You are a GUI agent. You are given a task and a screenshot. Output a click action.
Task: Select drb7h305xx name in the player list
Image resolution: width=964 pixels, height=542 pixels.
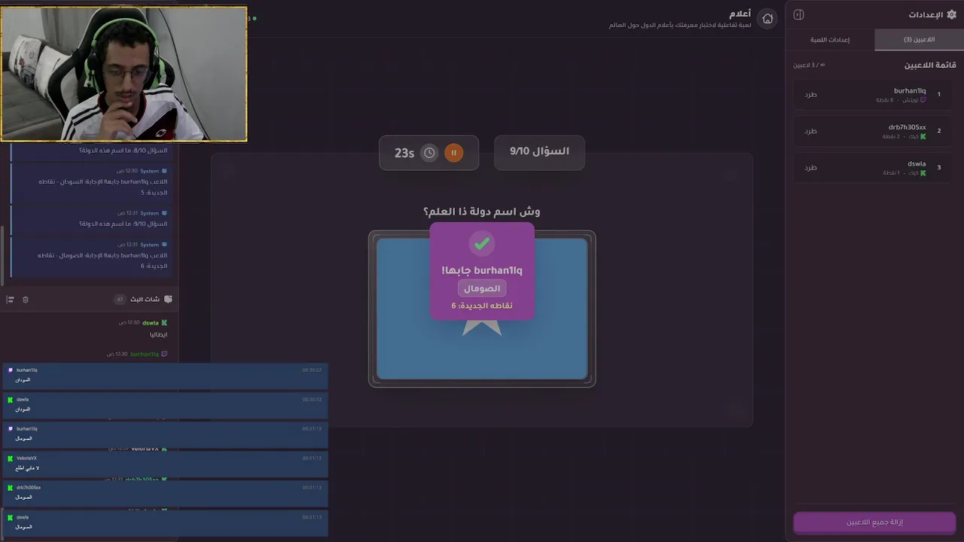coord(907,127)
